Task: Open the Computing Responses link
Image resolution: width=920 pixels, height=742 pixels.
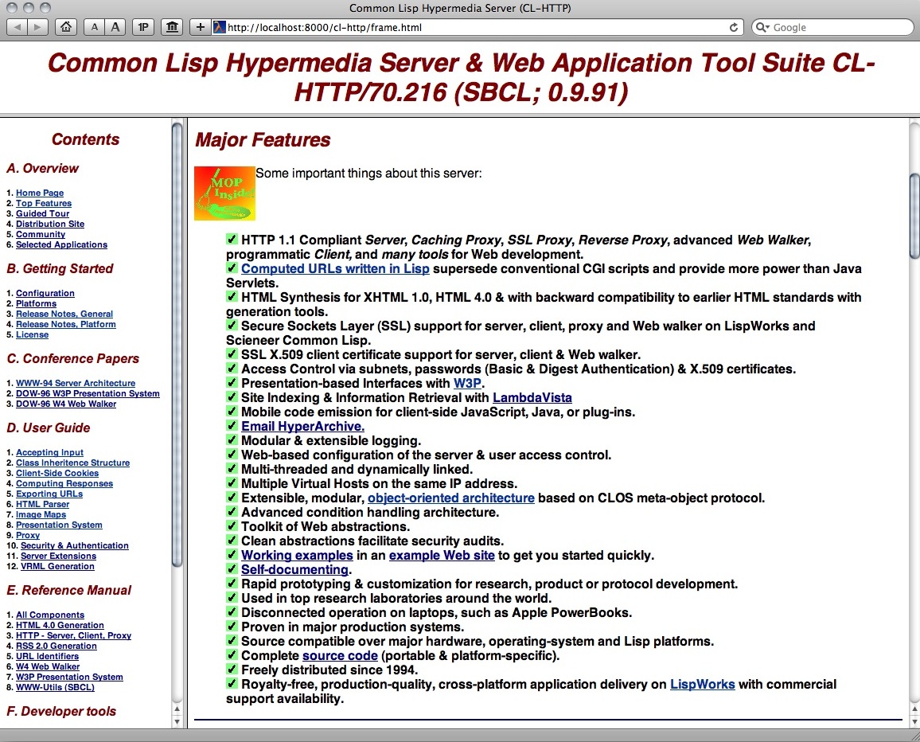Action: point(64,483)
